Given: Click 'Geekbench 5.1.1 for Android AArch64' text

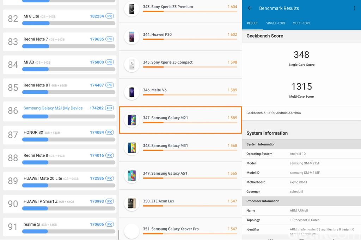Looking at the screenshot, I should coord(274,113).
